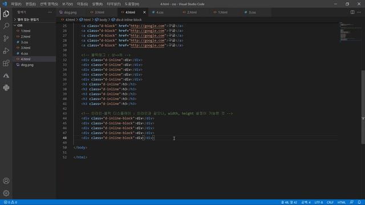This screenshot has height=205, width=365.
Task: Click errors and warnings status indicator
Action: [x=10, y=202]
